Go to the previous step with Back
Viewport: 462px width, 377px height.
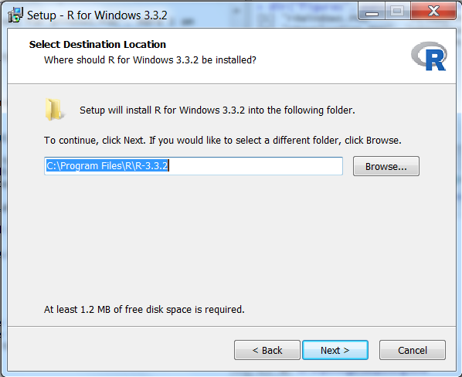click(x=267, y=350)
